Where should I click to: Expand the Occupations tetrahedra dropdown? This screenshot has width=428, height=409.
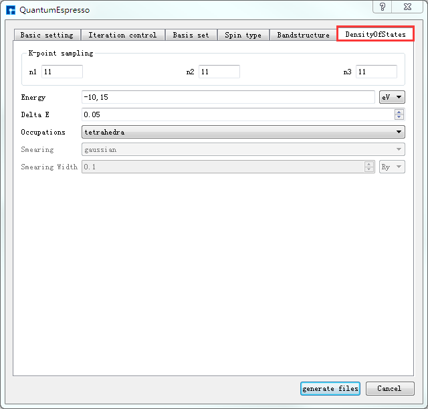(x=243, y=133)
